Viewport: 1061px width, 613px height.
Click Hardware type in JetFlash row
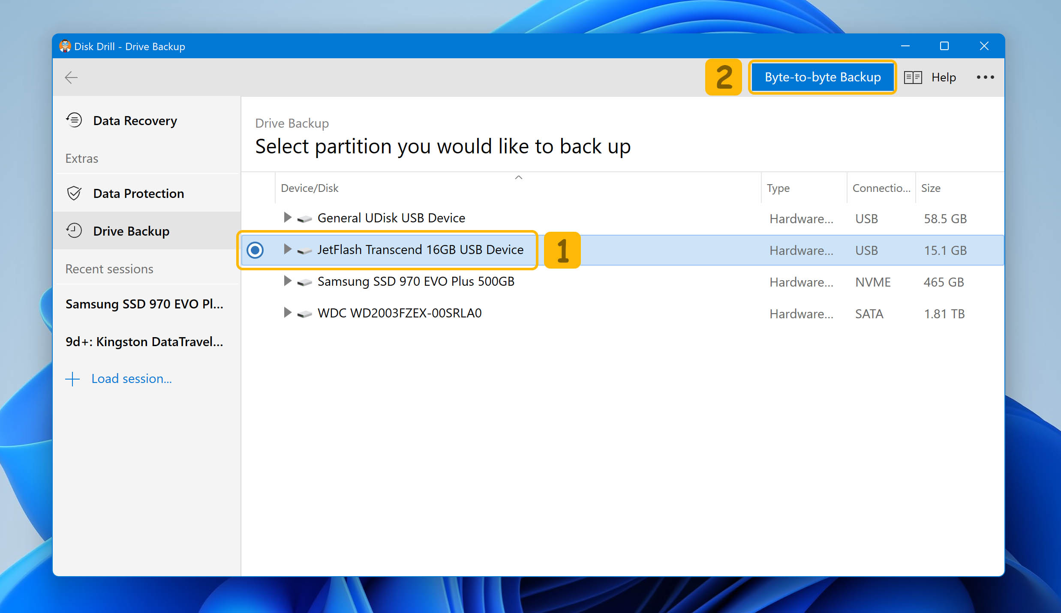[801, 251]
